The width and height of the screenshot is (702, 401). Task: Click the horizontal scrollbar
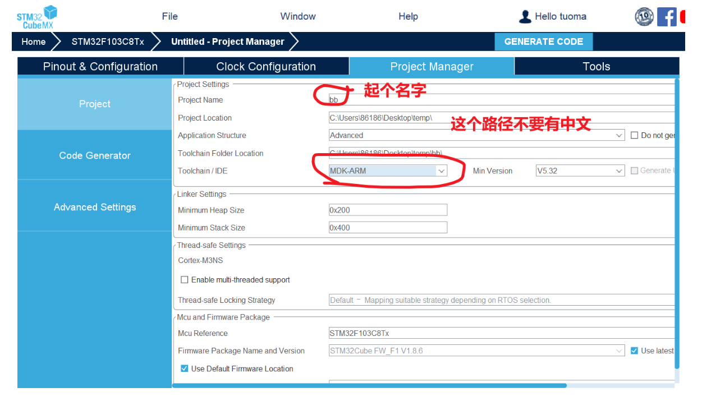370,385
